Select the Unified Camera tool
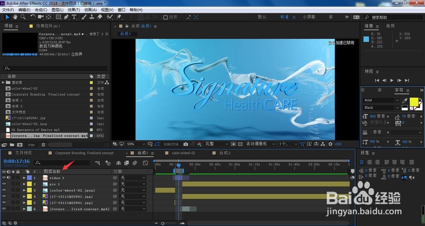 41,17
